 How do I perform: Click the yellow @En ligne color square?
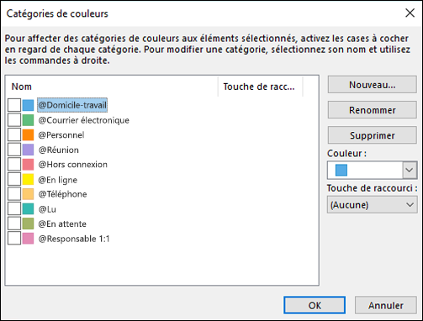click(28, 180)
